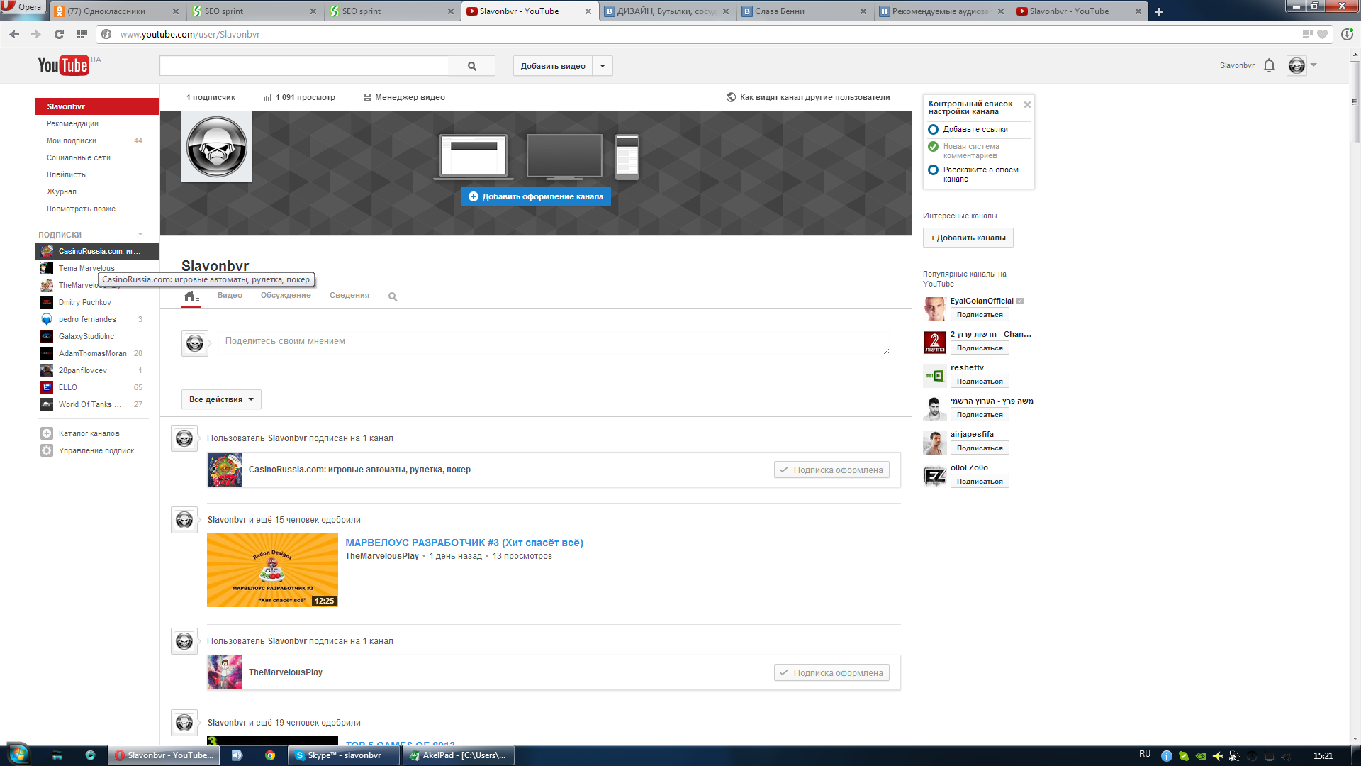Open the account menu arrow
Screen dimensions: 1361x766
[x=1314, y=65]
